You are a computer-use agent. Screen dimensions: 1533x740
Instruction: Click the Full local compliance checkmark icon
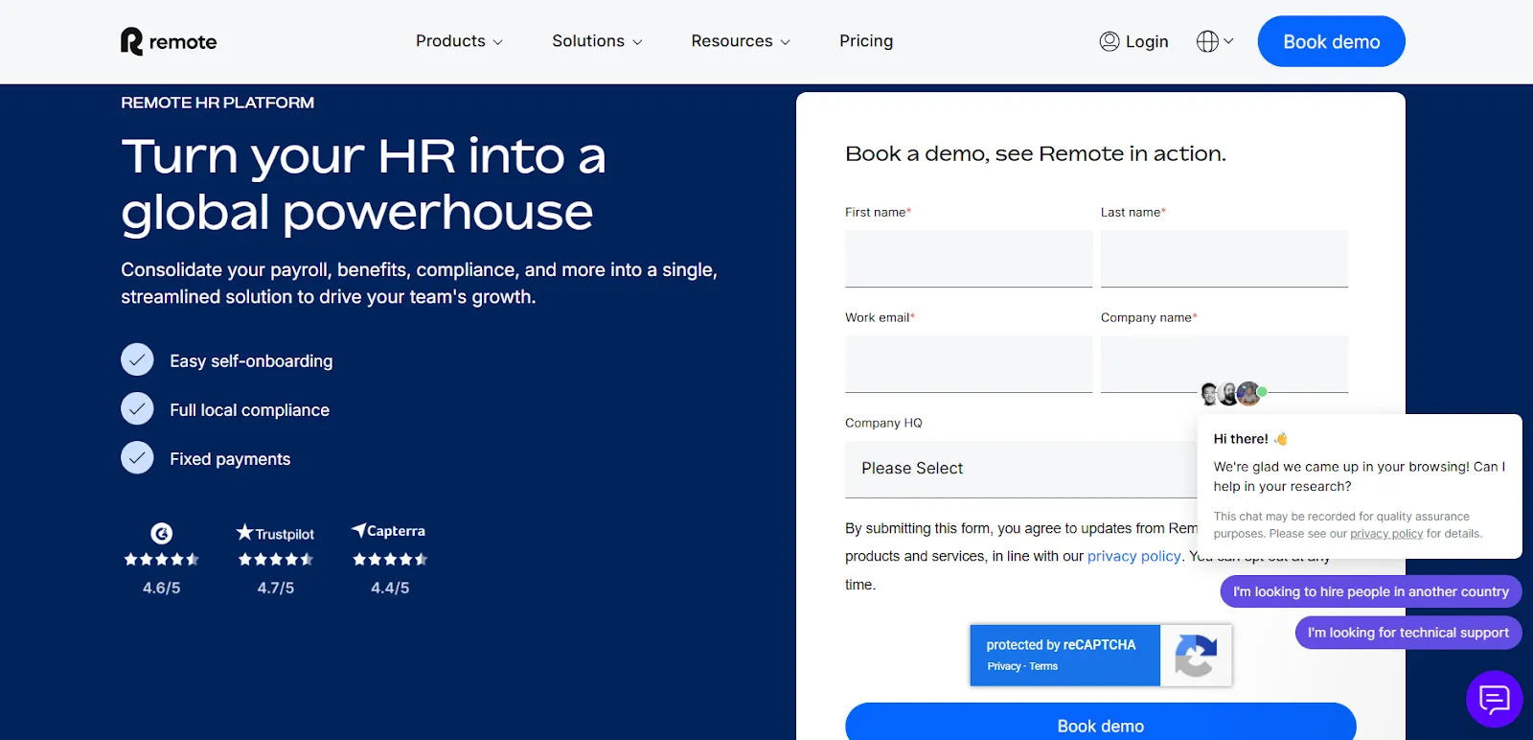click(x=137, y=409)
